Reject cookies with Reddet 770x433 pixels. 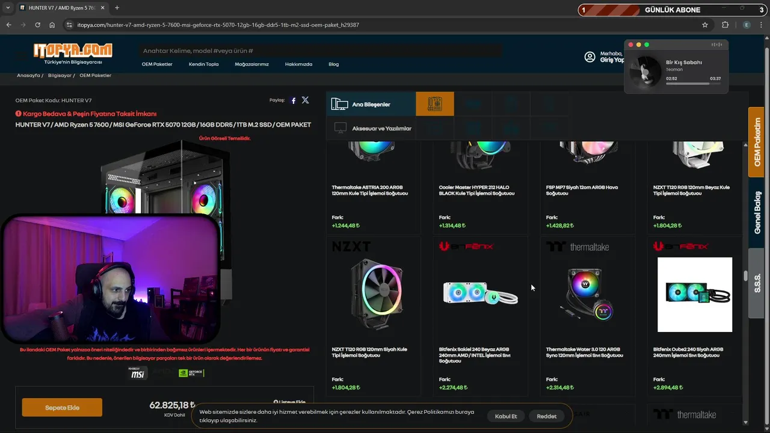tap(547, 416)
